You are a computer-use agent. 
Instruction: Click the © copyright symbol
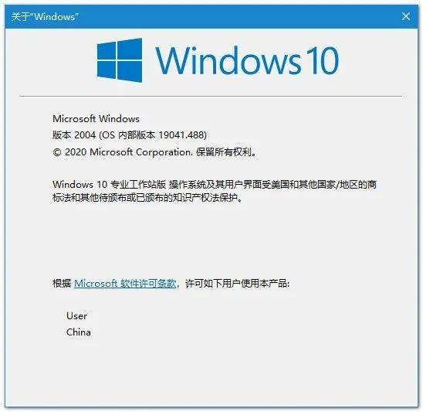[57, 152]
